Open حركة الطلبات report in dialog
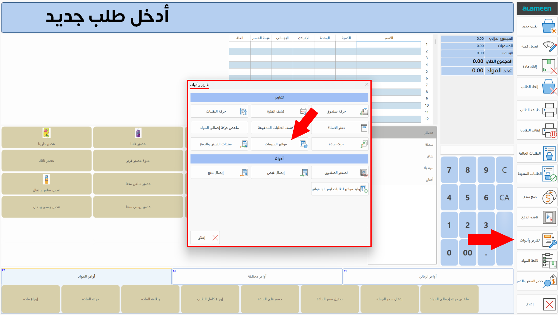The height and width of the screenshot is (315, 558). pos(219,111)
